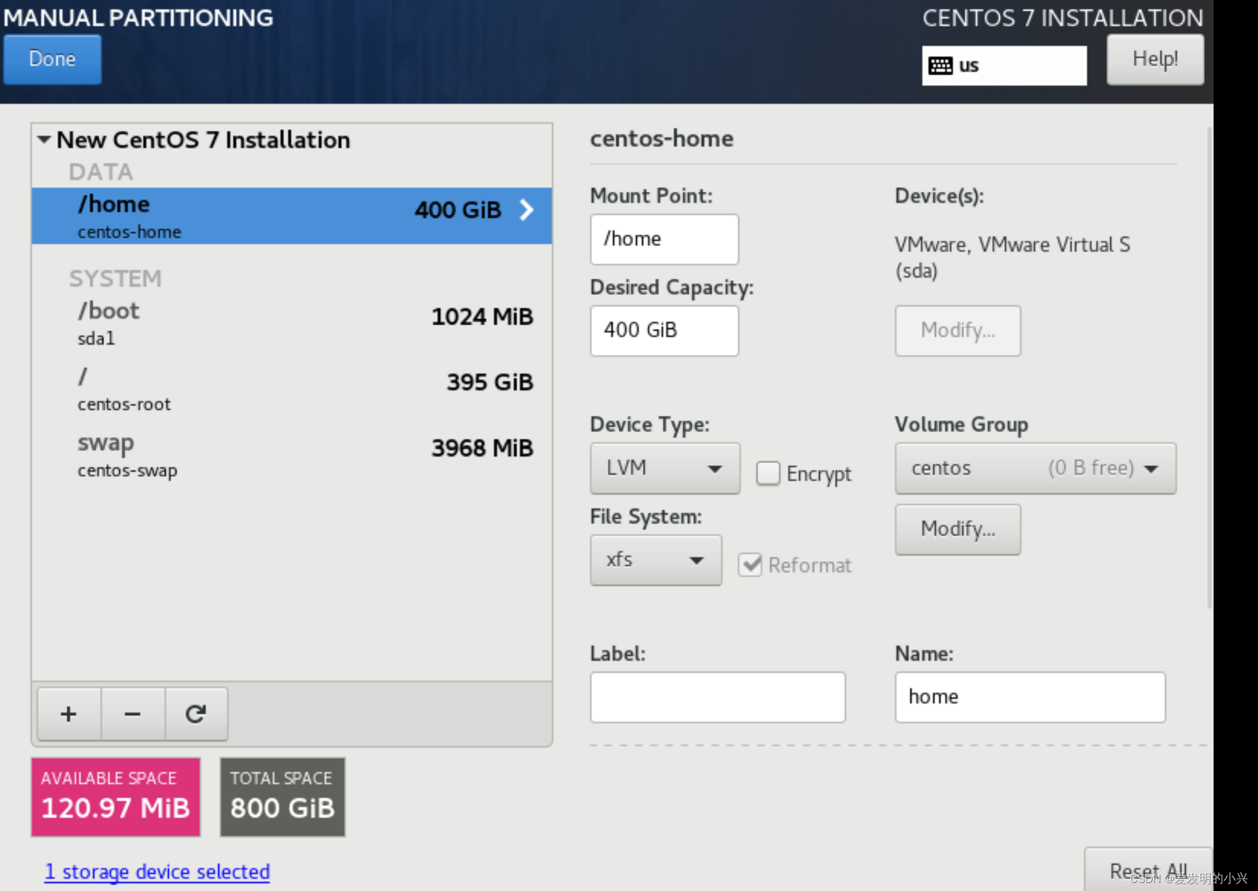Click the centos-home title heading
Screen dimensions: 1258x891
[x=662, y=138]
